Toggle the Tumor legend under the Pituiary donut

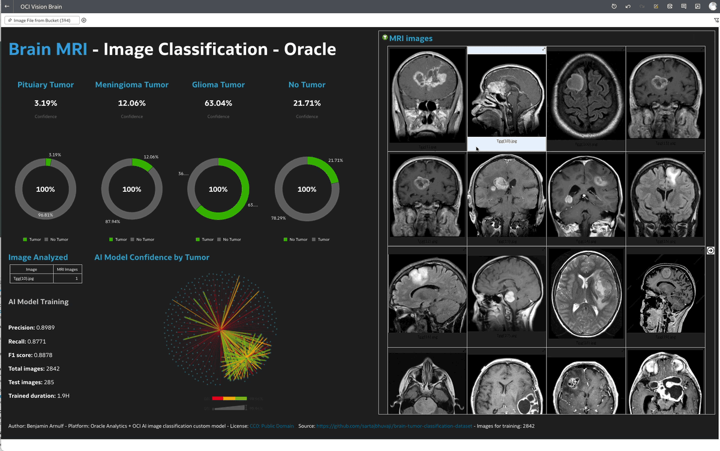[x=32, y=239]
